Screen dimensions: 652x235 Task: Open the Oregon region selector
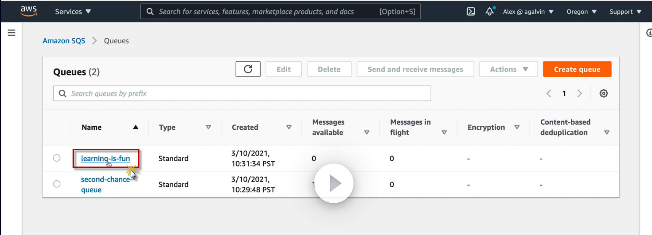581,11
